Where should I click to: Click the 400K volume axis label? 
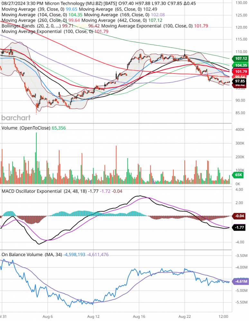[x=240, y=130]
